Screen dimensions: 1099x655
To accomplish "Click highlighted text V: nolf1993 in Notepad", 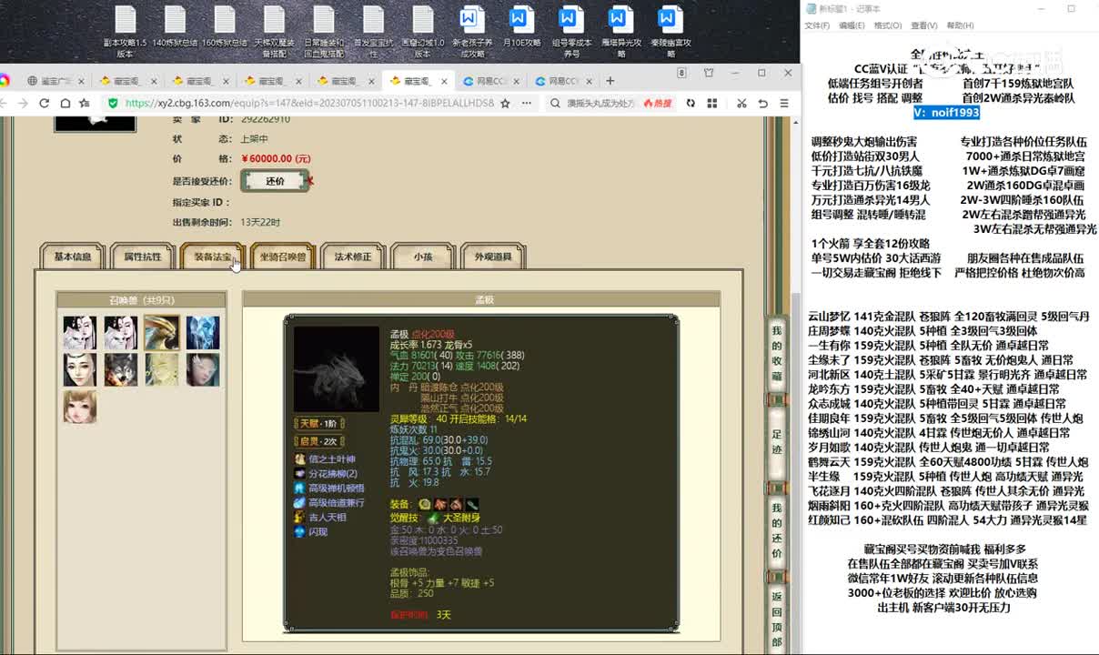I will tap(947, 113).
